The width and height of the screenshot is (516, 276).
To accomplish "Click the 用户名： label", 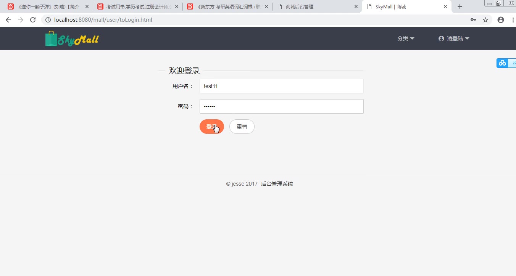I will [183, 86].
